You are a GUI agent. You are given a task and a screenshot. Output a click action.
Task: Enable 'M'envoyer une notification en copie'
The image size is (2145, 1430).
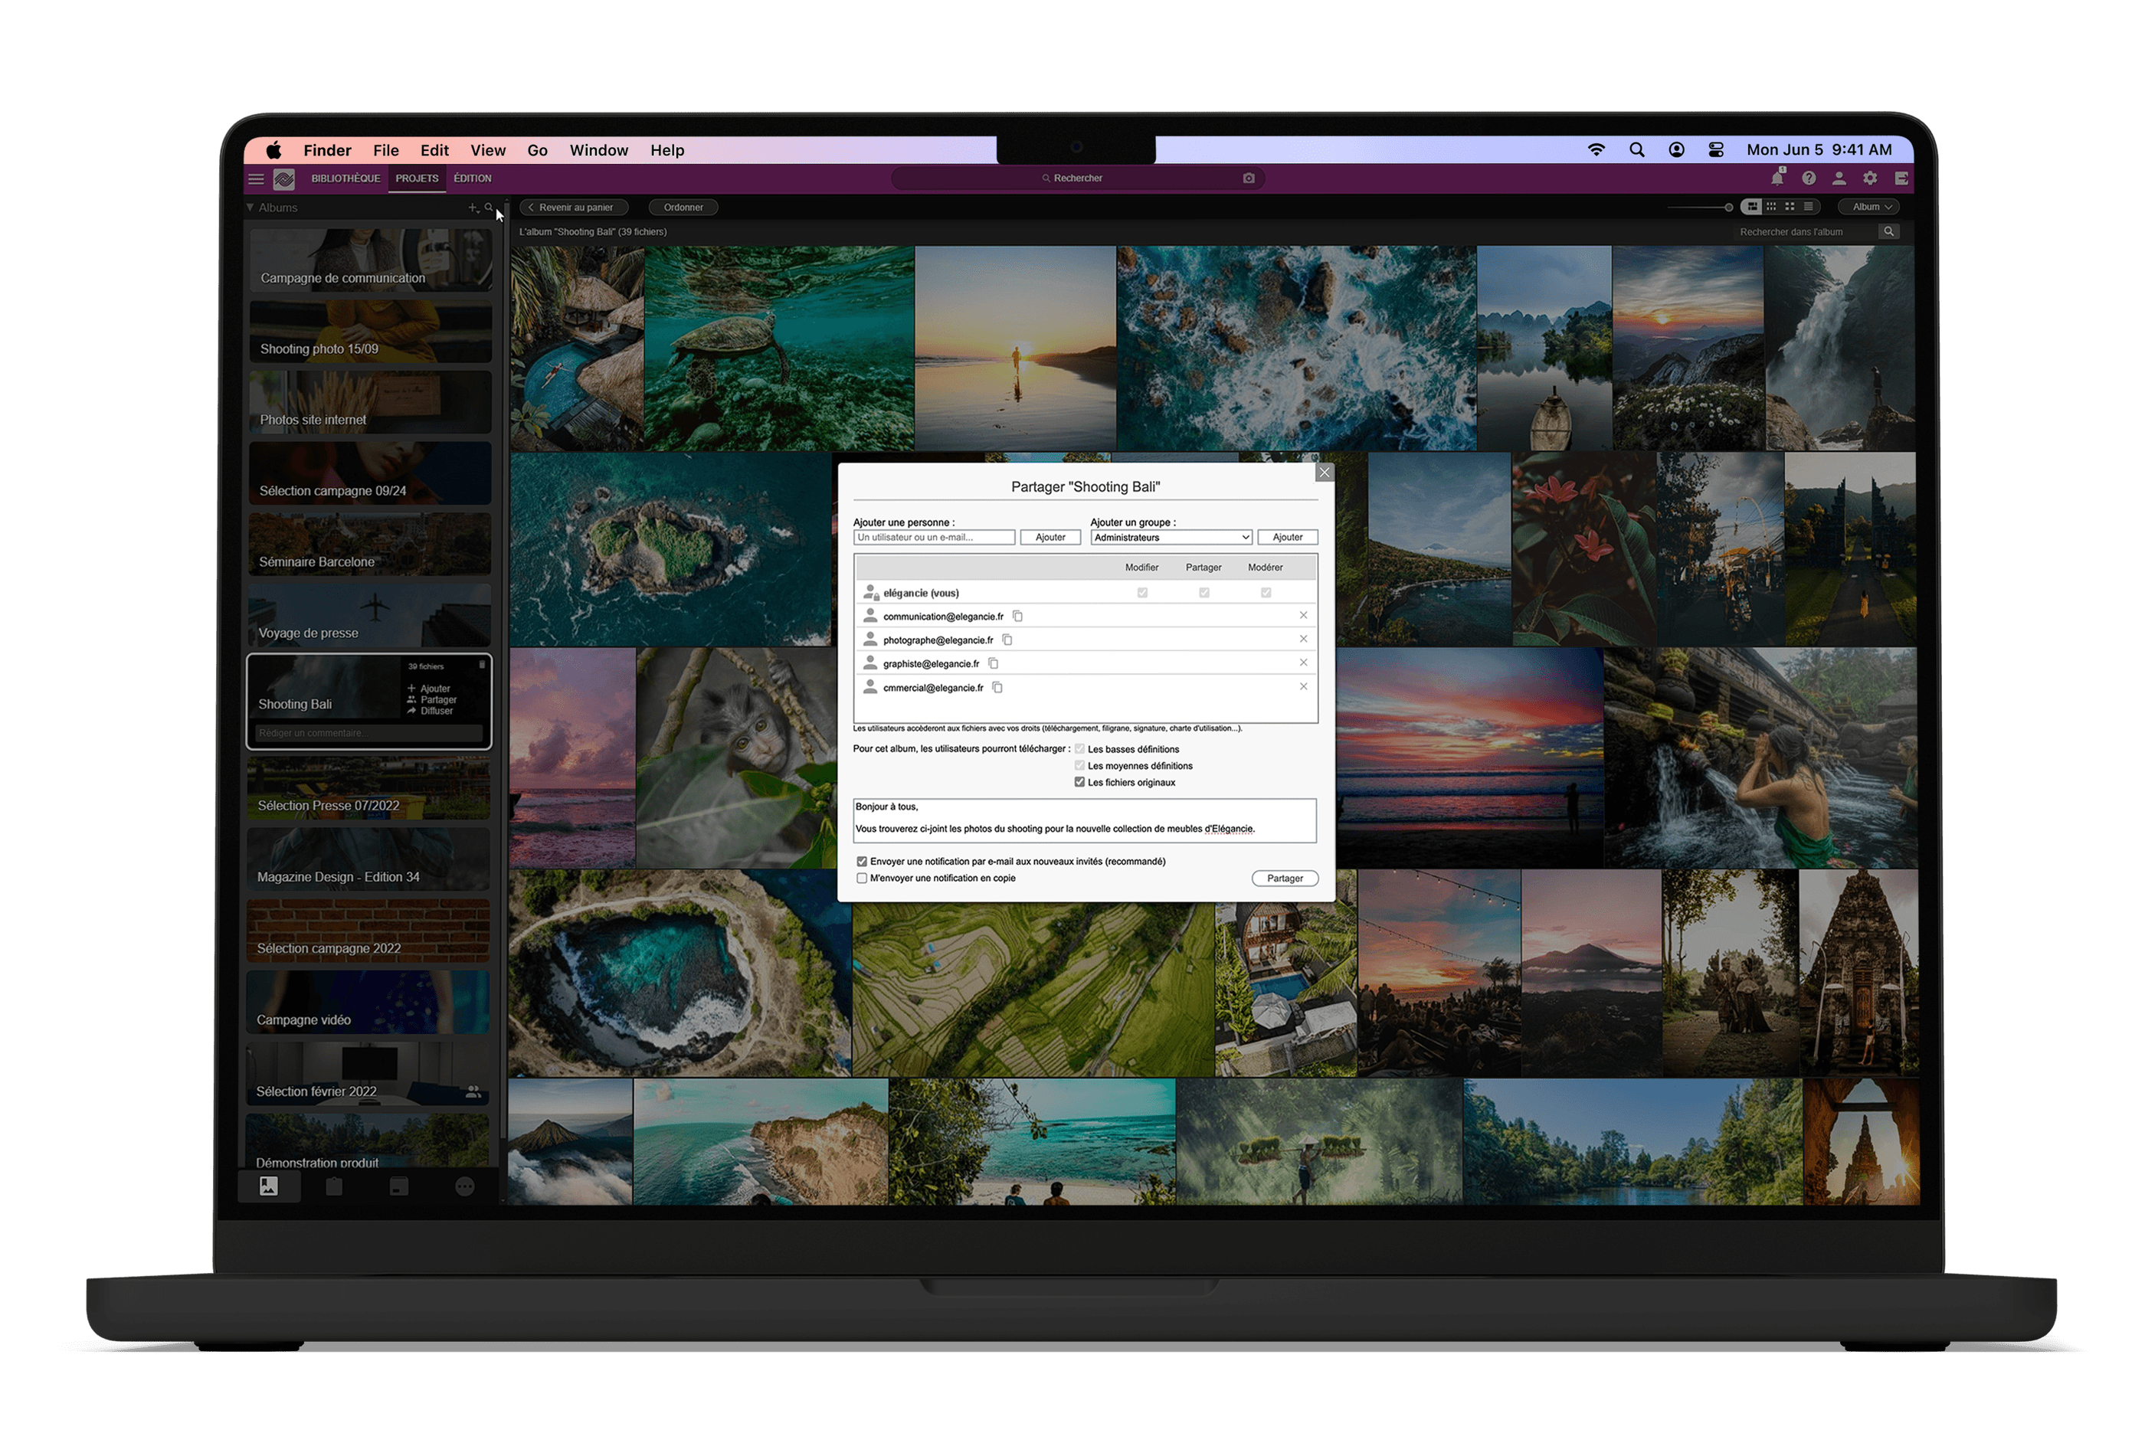click(x=862, y=879)
